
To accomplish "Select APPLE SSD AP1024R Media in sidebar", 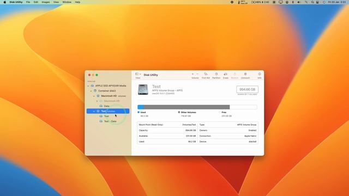I will 111,86.
